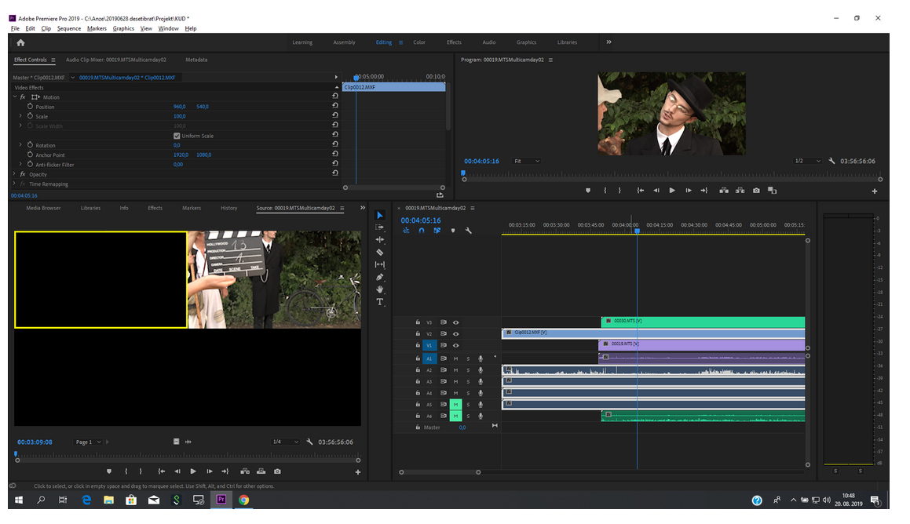Image resolution: width=910 pixels, height=524 pixels.
Task: Open timeline display settings wrench
Action: click(469, 231)
